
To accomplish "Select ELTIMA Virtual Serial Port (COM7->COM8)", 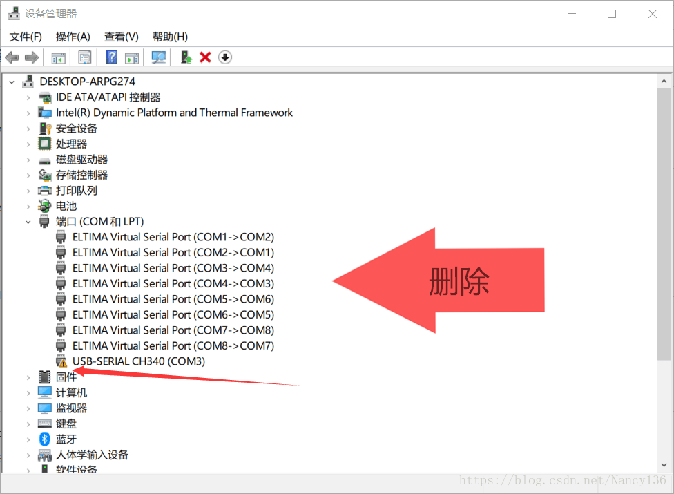I will 173,330.
